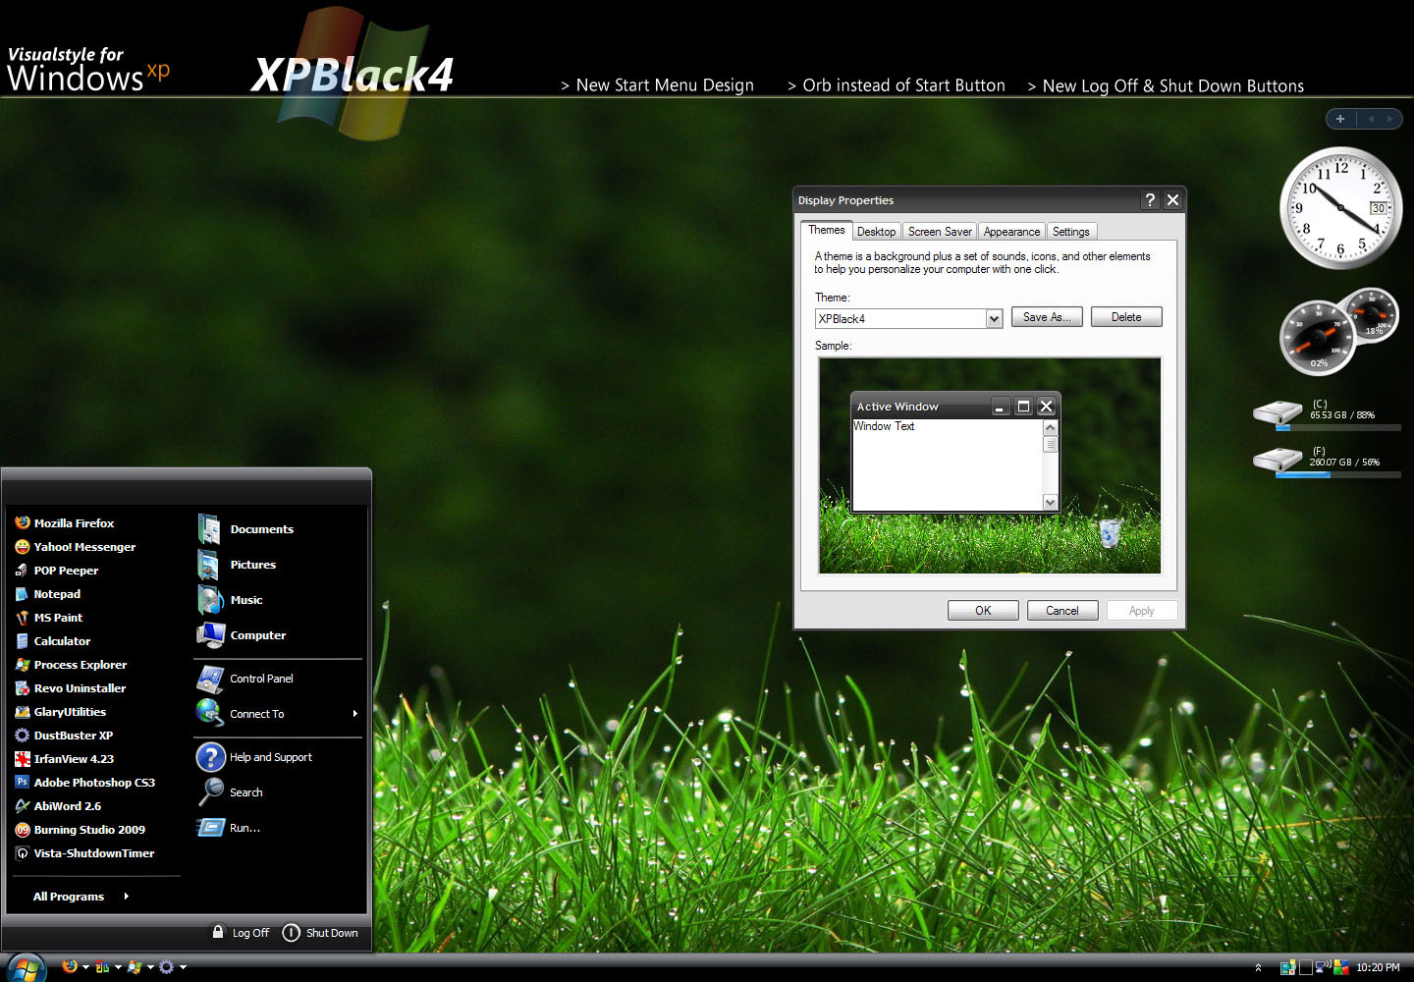Click the Delete theme button
1414x982 pixels.
(x=1126, y=317)
